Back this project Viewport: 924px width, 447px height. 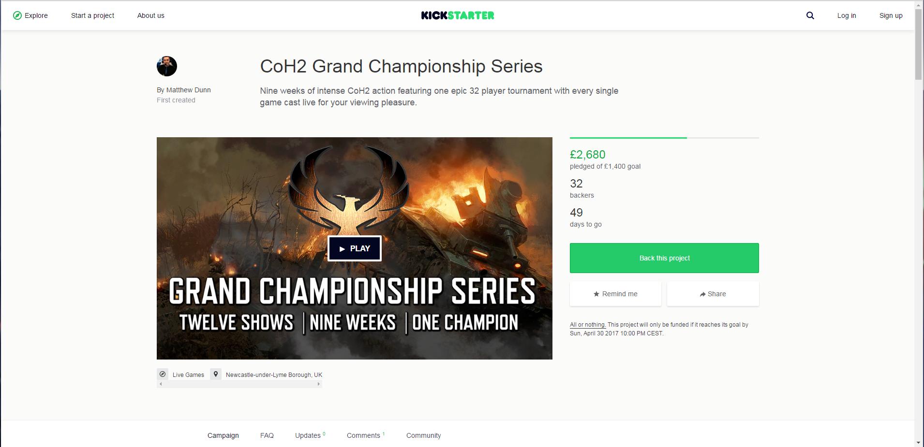pos(664,258)
